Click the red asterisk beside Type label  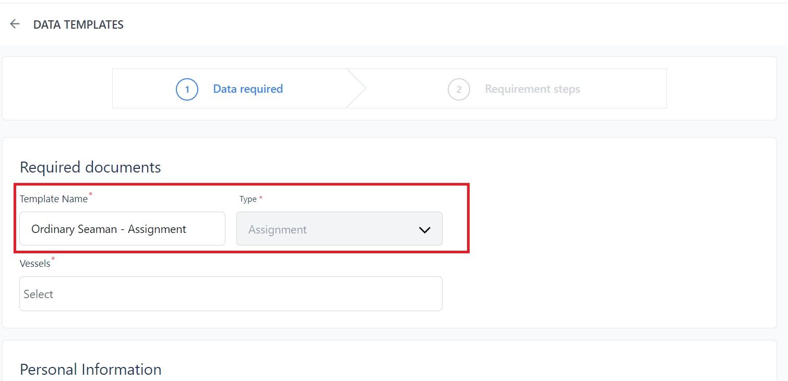pos(261,198)
